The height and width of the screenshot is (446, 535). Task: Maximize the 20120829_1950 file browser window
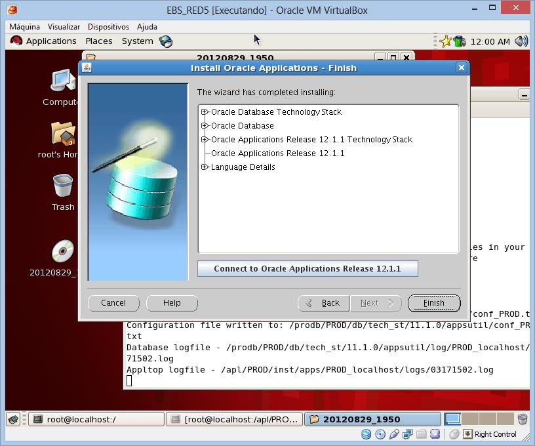393,57
